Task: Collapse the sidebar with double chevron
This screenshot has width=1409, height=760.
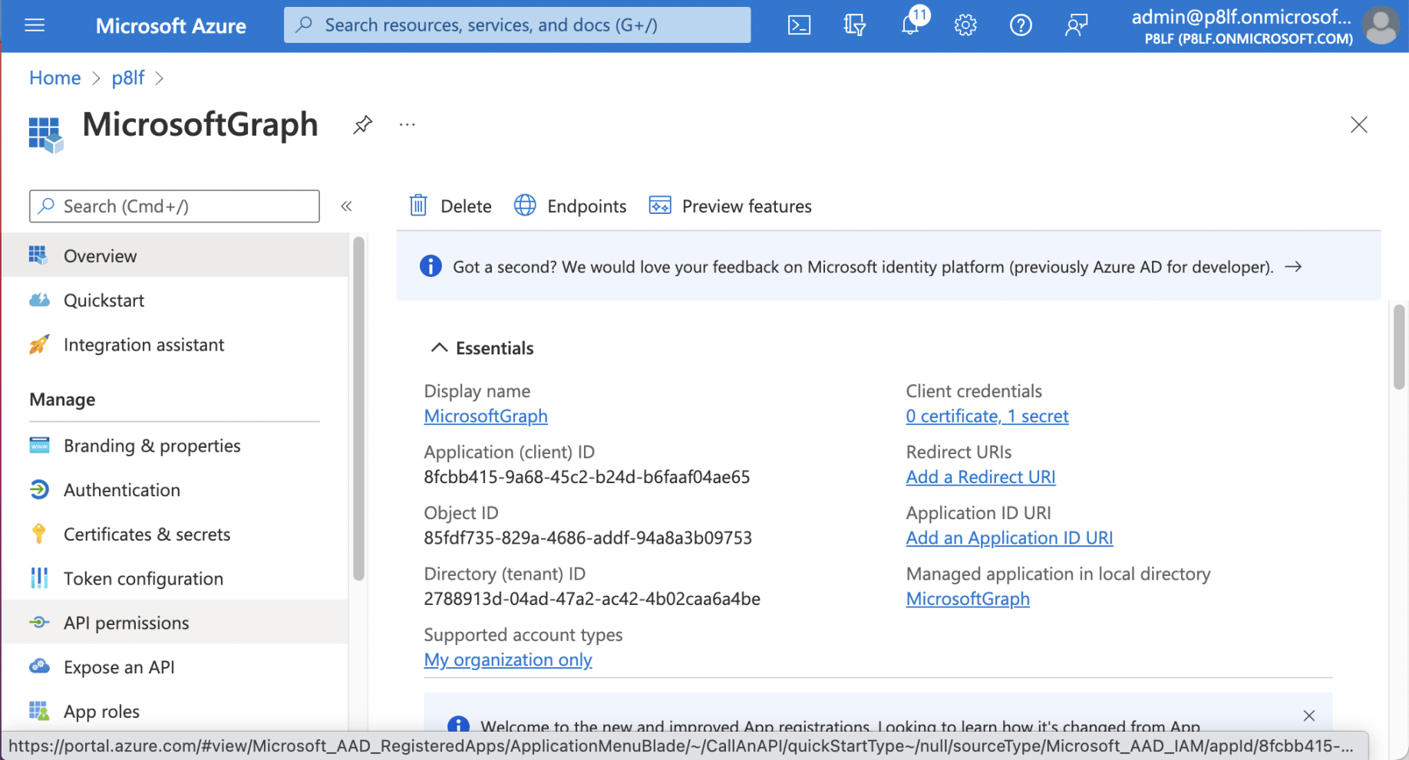Action: point(346,206)
